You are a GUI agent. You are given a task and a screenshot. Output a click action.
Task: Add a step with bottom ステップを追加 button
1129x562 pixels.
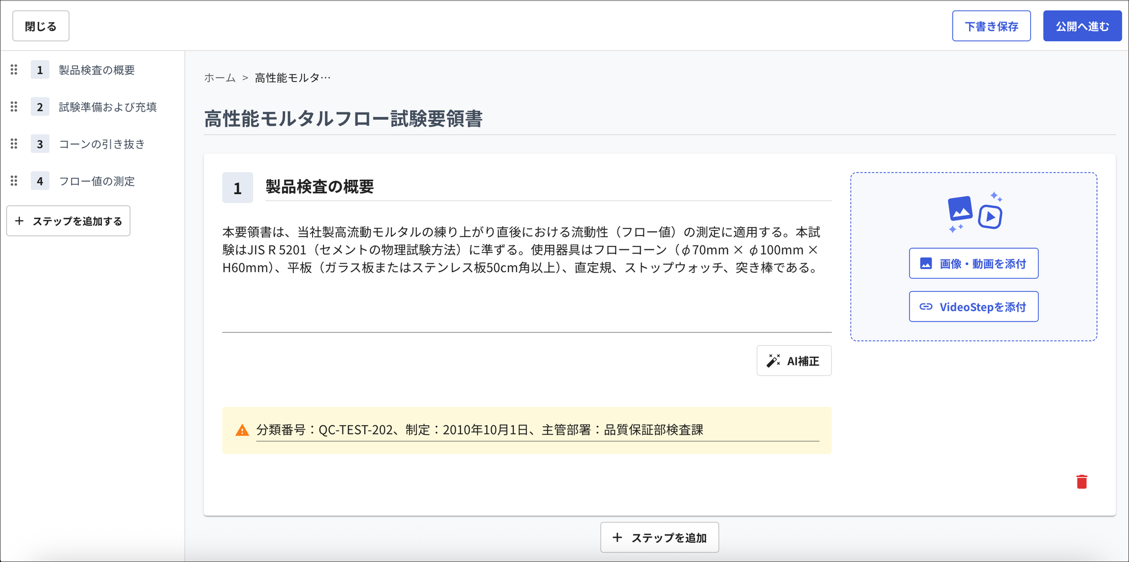[659, 537]
